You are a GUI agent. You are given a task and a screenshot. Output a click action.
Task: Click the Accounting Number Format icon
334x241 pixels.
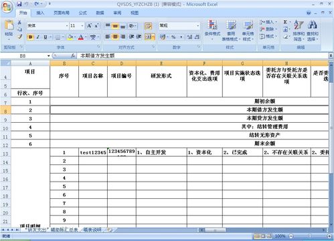click(163, 37)
